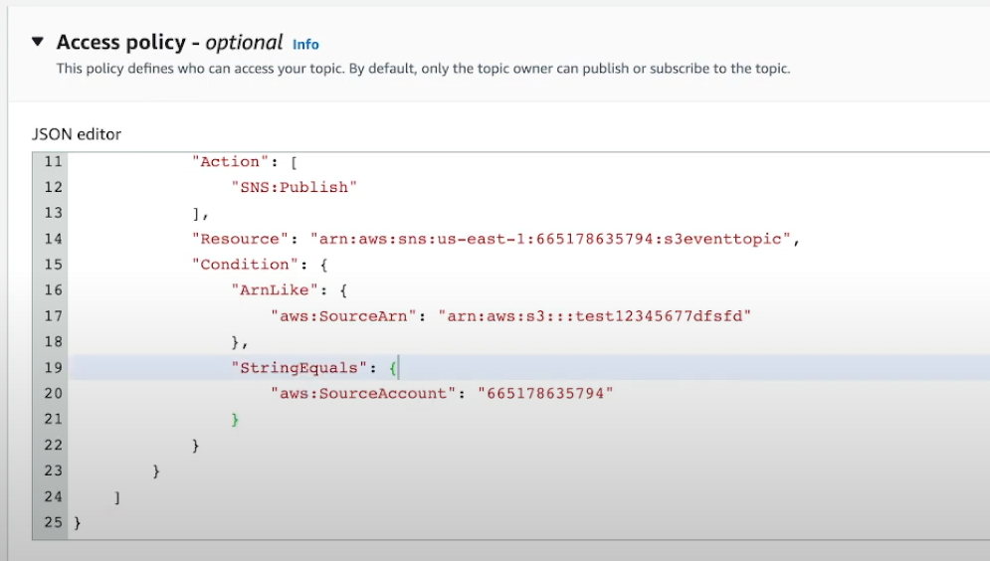
Task: Click the green opening brace on line 19
Action: click(x=393, y=368)
